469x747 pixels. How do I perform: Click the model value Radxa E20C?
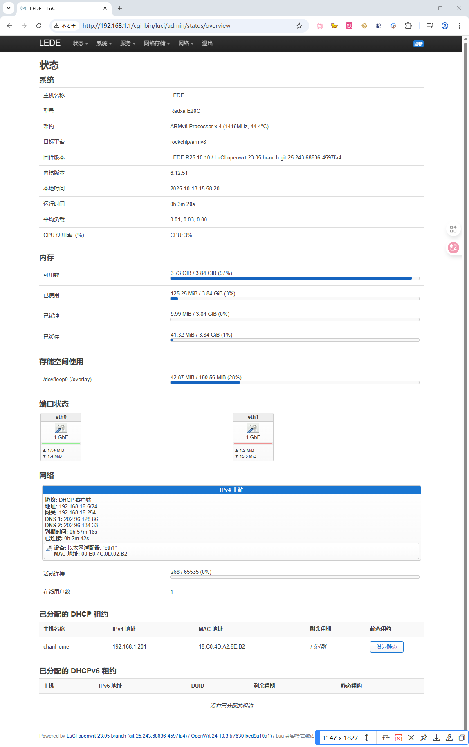tap(185, 111)
